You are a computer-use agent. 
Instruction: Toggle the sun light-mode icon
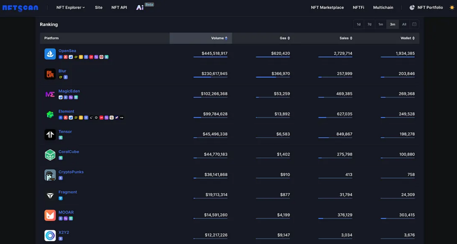point(452,8)
